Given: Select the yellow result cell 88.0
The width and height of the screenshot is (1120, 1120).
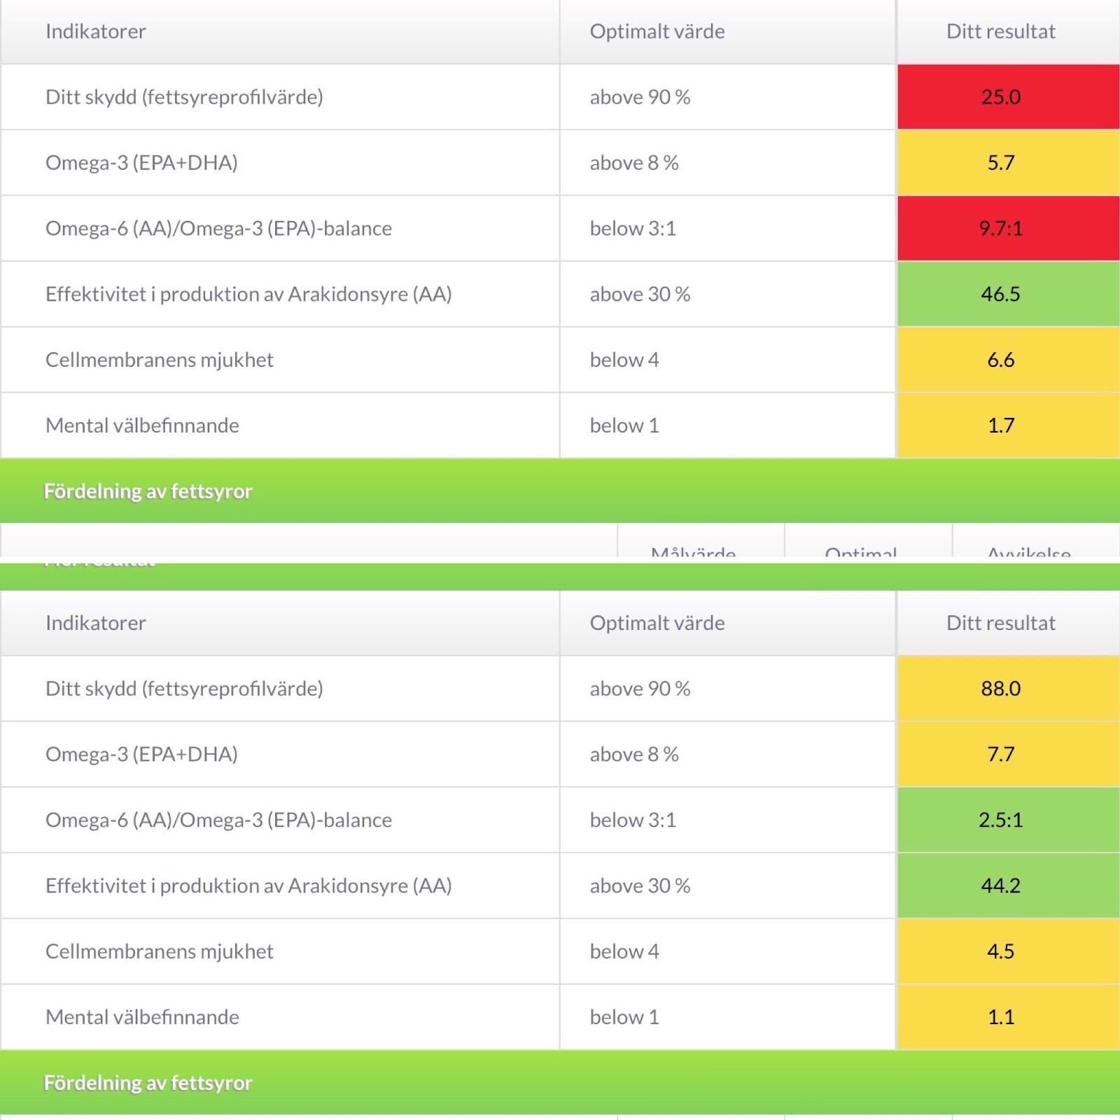Looking at the screenshot, I should [1008, 688].
